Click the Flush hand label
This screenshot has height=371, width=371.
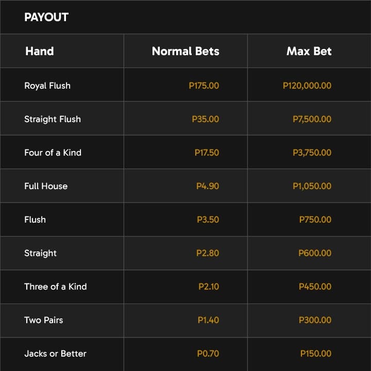35,220
